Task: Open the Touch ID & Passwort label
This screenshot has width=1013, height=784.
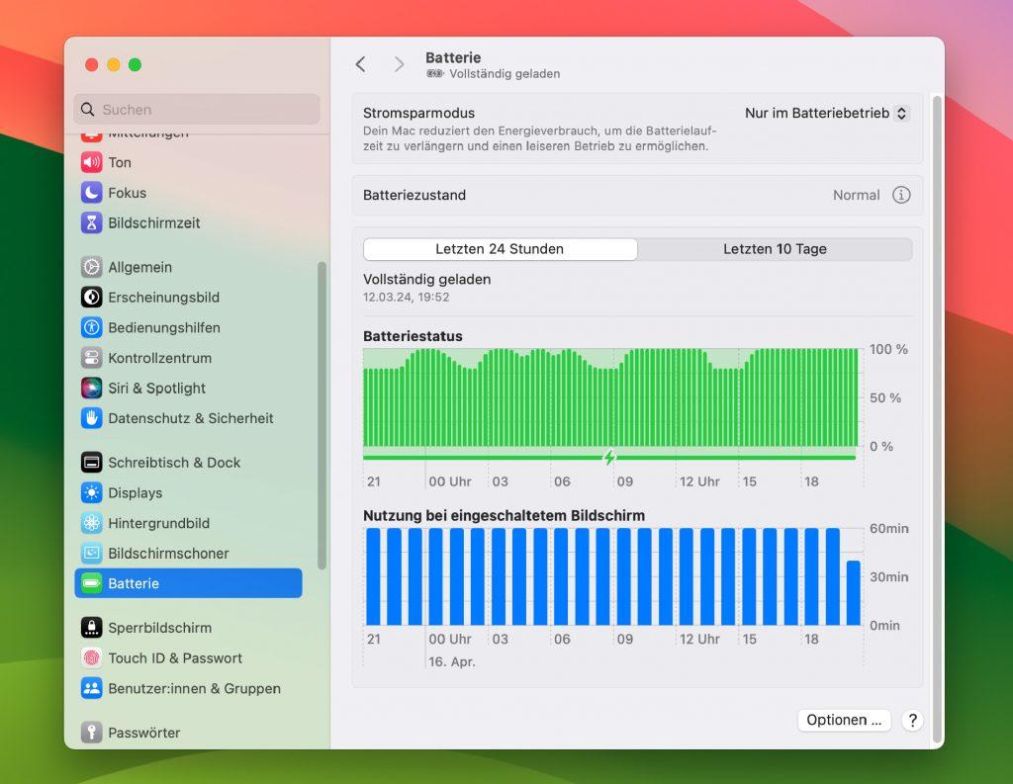Action: tap(175, 658)
